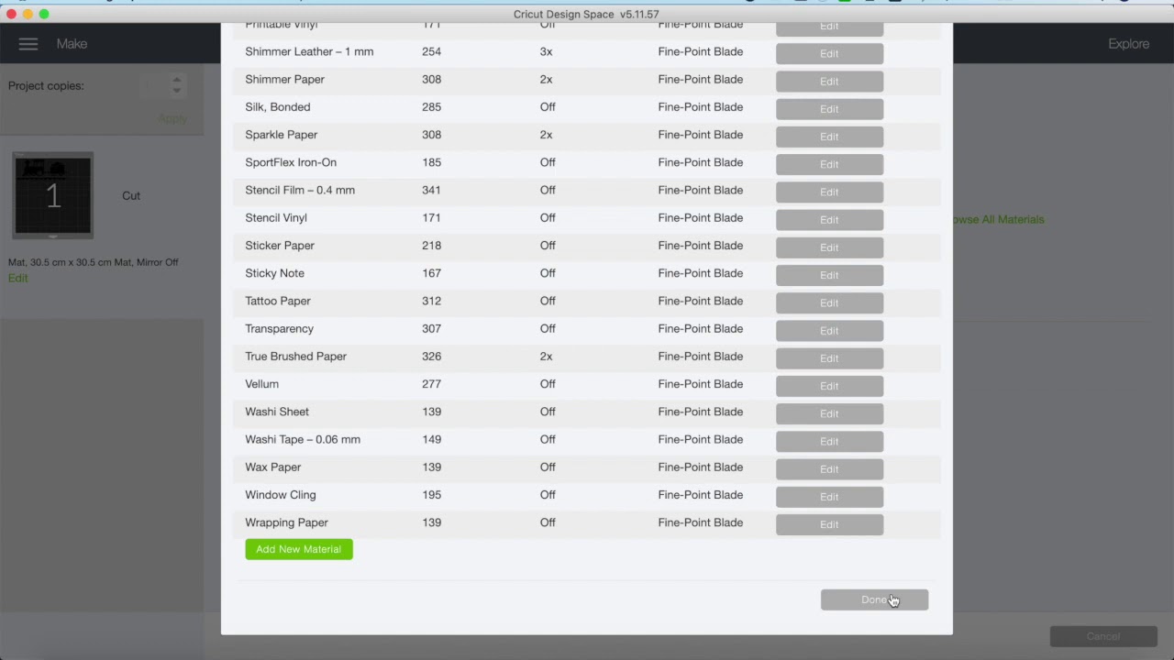The height and width of the screenshot is (660, 1174).
Task: Click Fine-Point Blade for Vellum row
Action: tap(701, 384)
